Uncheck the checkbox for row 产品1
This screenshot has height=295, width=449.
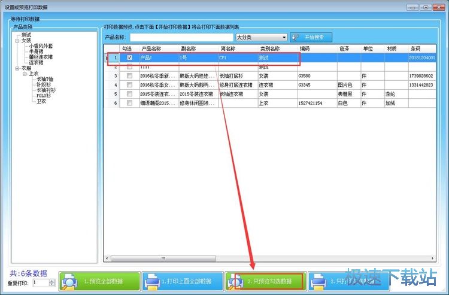(x=129, y=57)
